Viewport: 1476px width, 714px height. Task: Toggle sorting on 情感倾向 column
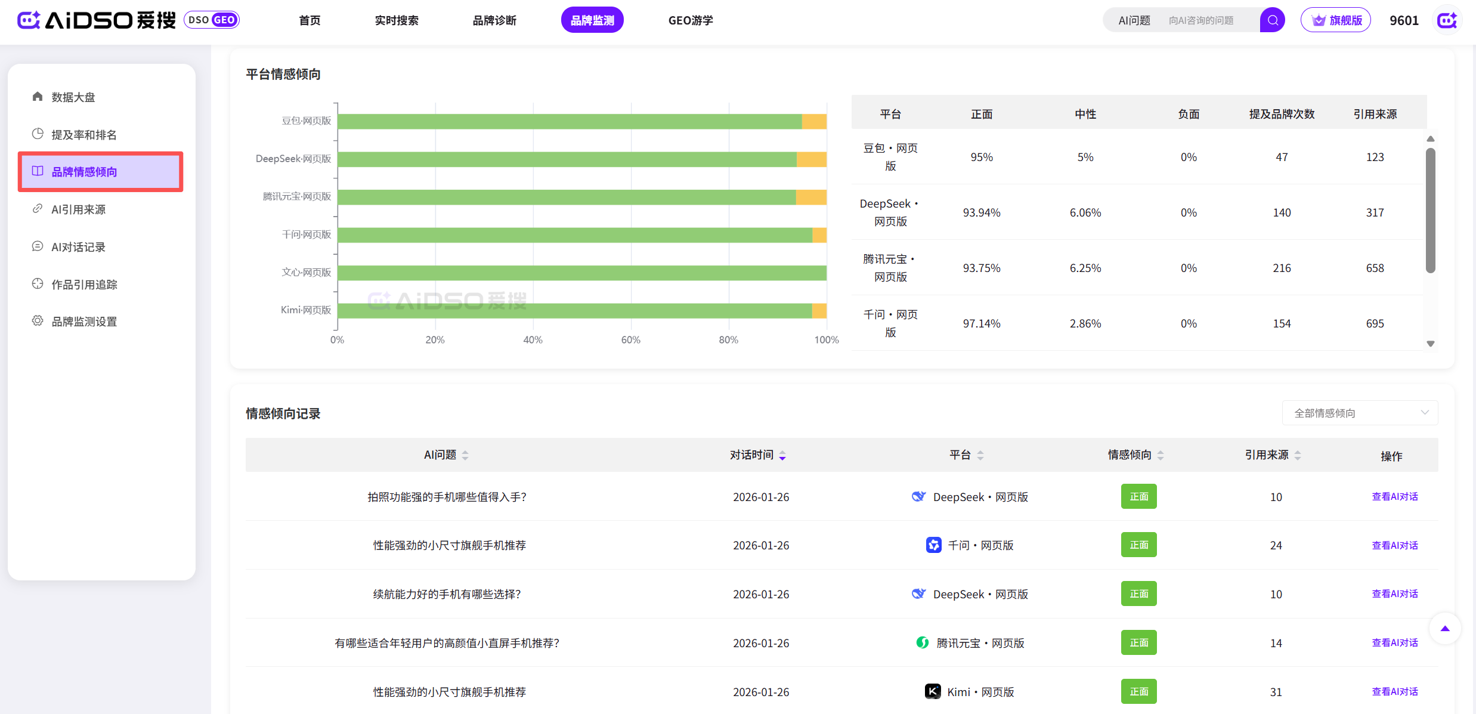(1161, 455)
